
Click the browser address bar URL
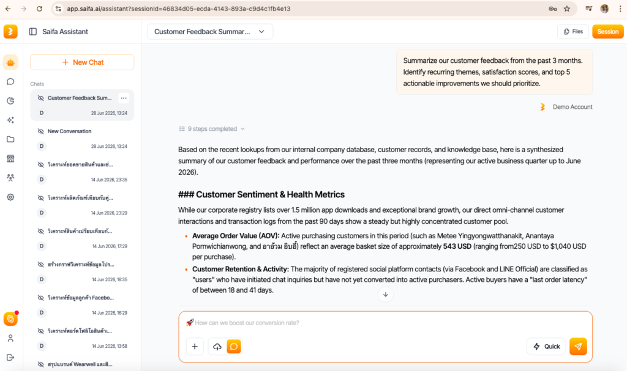coord(178,9)
